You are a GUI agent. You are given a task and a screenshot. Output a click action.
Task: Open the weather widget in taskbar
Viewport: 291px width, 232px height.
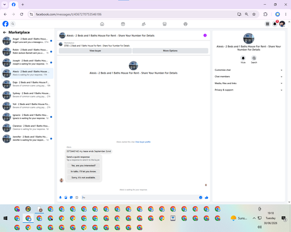coord(239,218)
